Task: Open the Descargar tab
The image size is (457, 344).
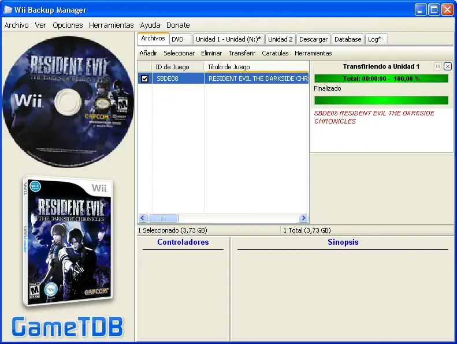Action: (313, 39)
